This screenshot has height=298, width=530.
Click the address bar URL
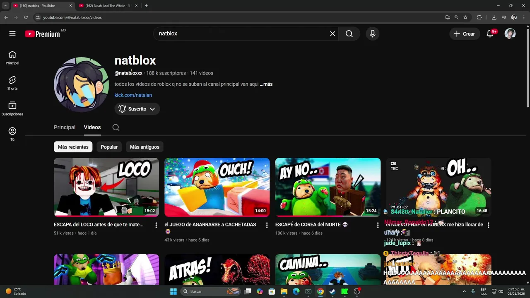pyautogui.click(x=72, y=17)
